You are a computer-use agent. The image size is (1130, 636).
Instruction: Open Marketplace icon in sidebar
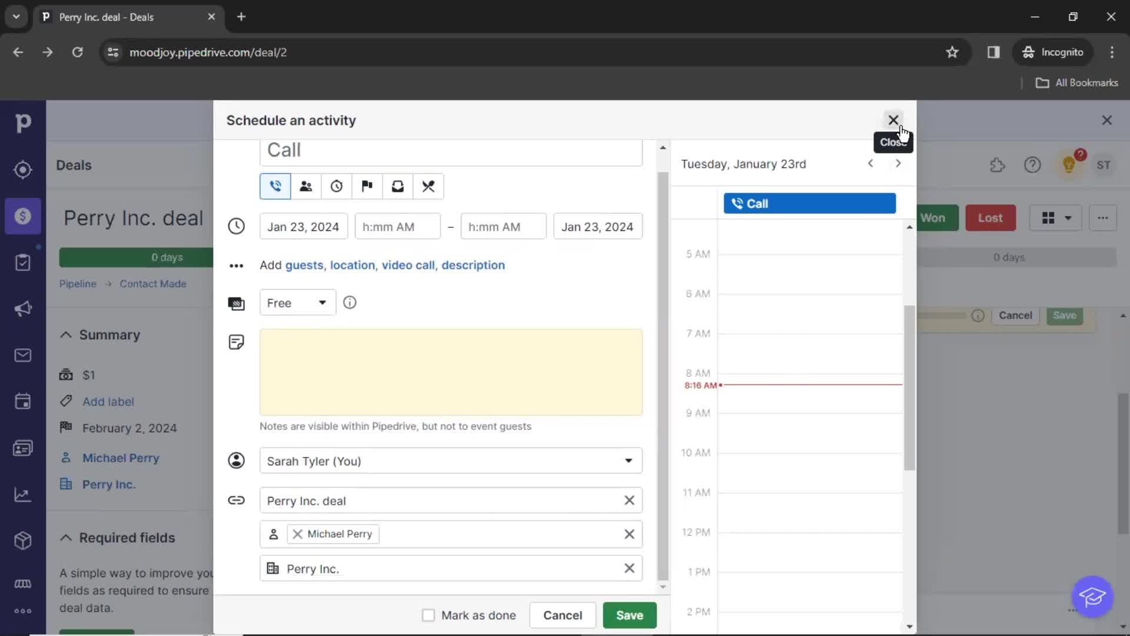[x=23, y=584]
